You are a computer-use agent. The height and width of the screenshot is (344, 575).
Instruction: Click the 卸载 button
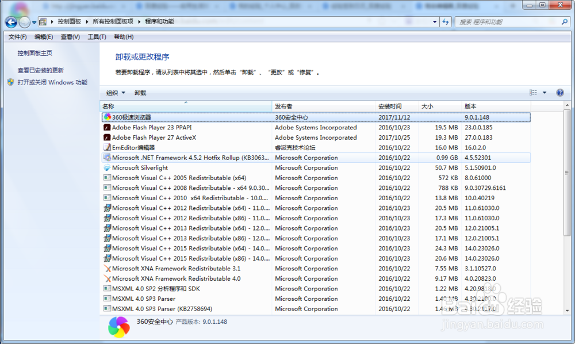(140, 93)
